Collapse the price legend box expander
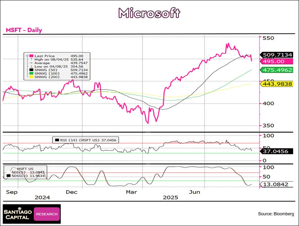The image size is (299, 226). pos(27,56)
